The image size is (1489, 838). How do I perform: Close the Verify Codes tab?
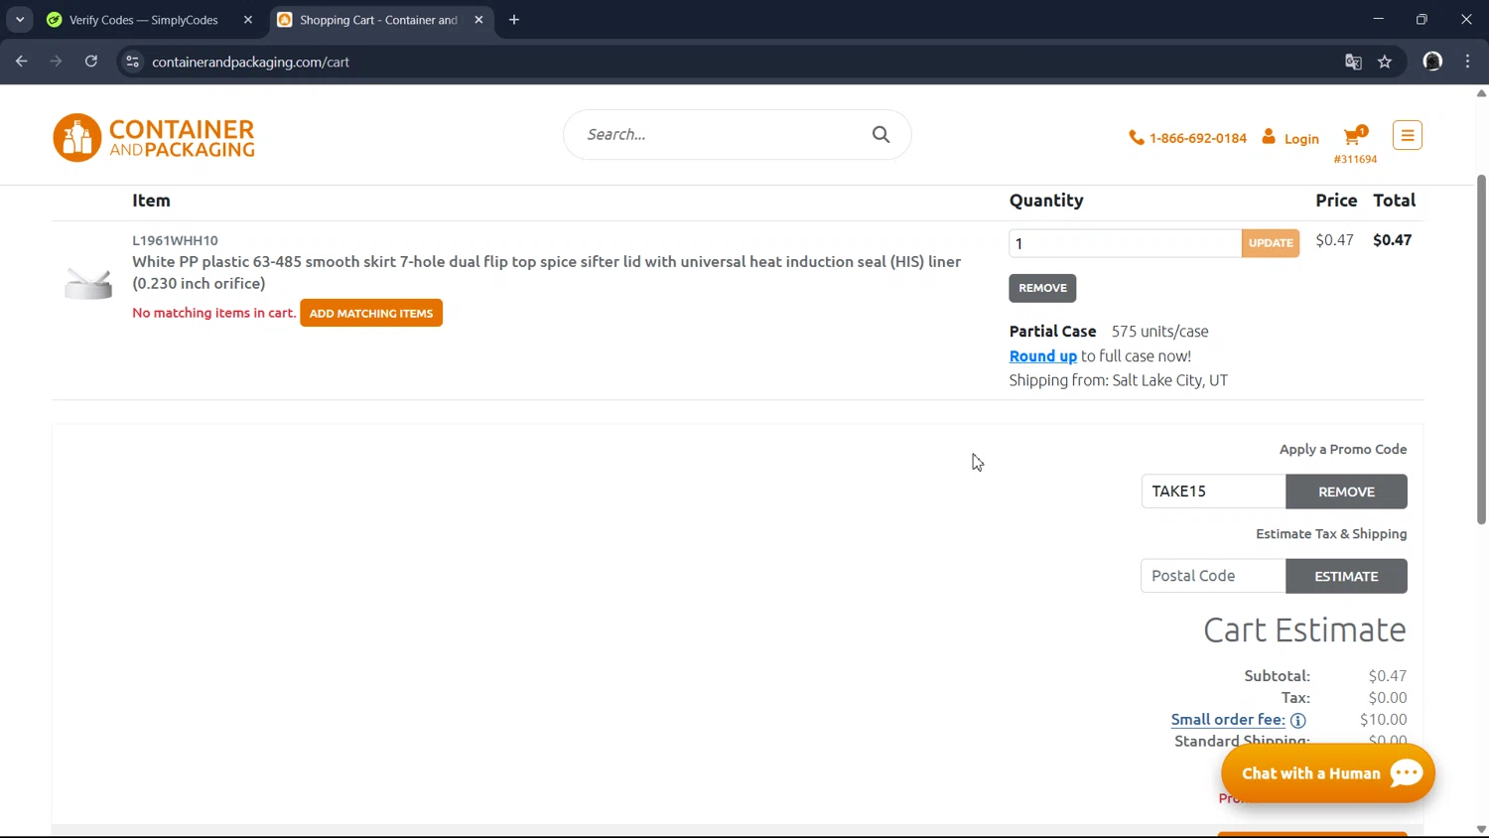tap(248, 20)
